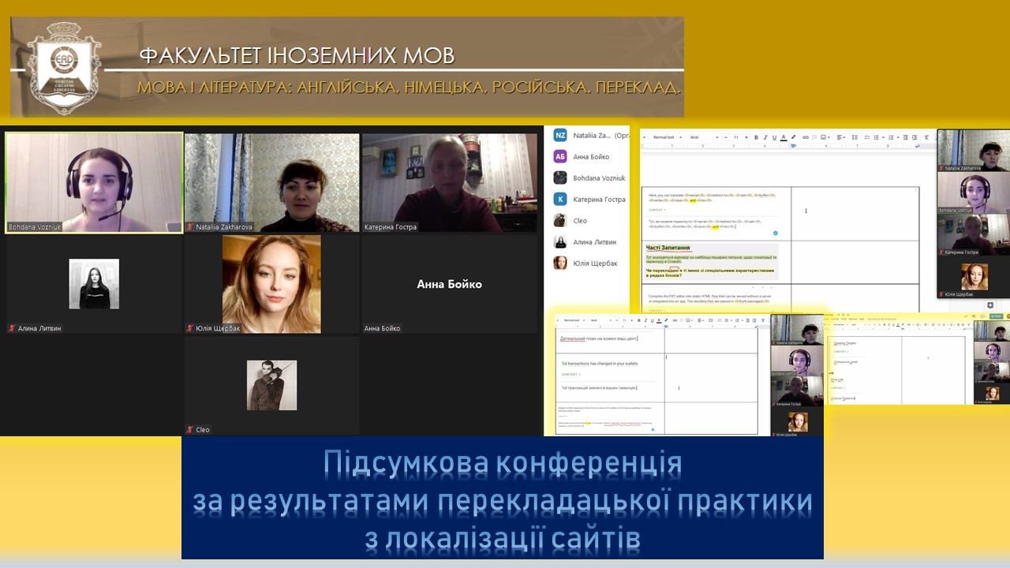Click empty right table cell in top-right document
Image resolution: width=1010 pixels, height=568 pixels.
click(x=855, y=213)
